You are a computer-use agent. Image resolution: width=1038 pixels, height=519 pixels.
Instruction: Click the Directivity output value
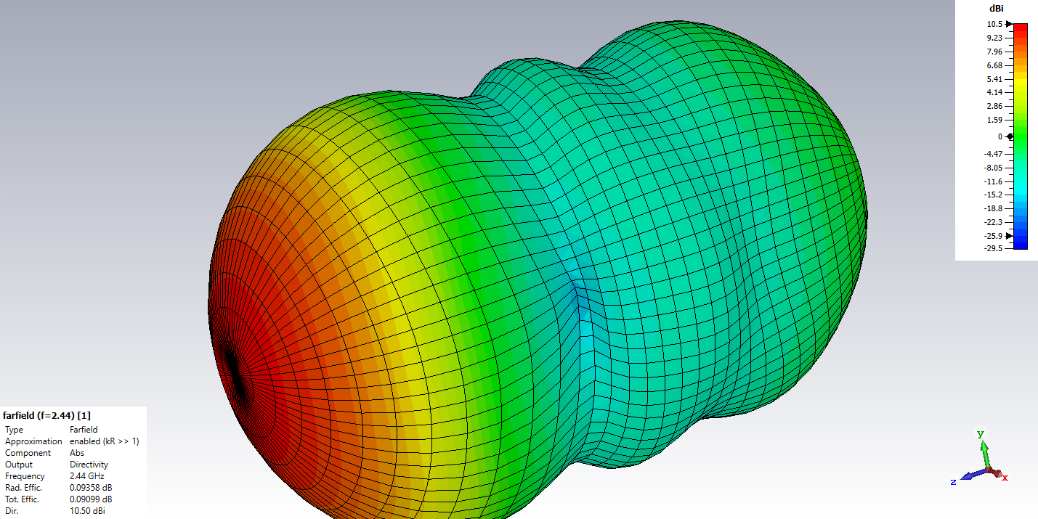(x=89, y=465)
